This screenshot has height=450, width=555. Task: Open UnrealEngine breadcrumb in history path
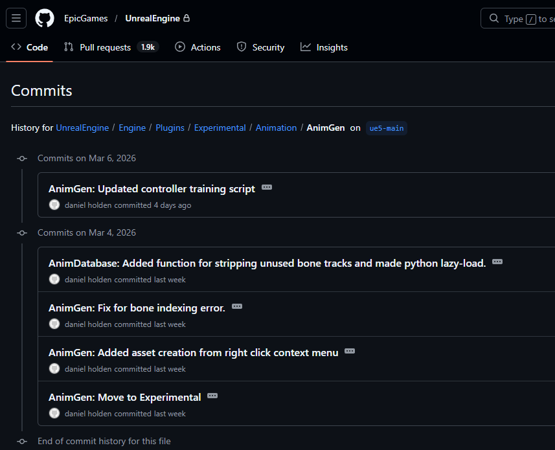click(82, 128)
